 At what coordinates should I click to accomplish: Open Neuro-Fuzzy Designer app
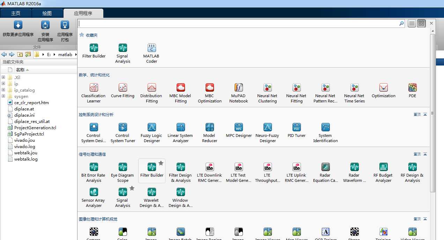(x=268, y=133)
